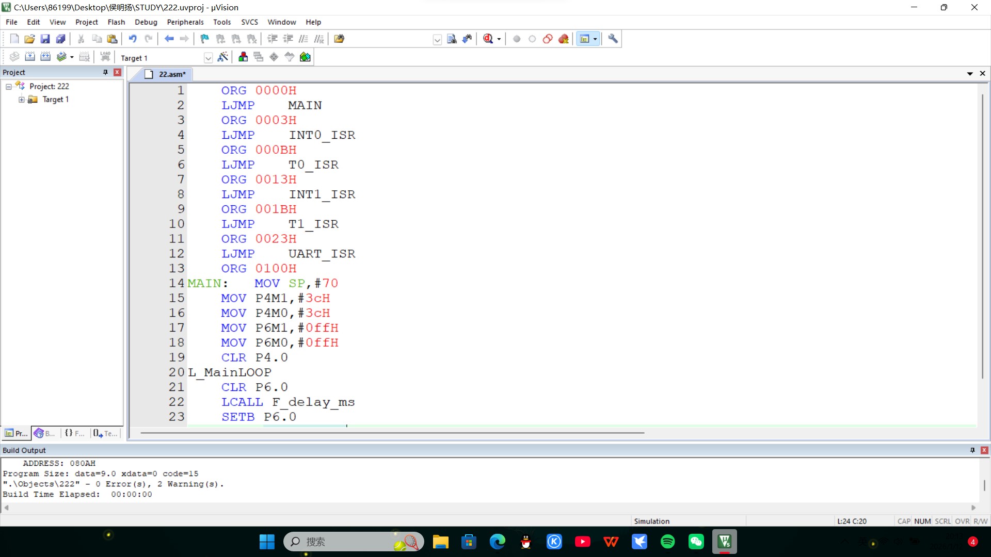Click the Configuration wrench icon
This screenshot has height=557, width=991.
(x=613, y=39)
